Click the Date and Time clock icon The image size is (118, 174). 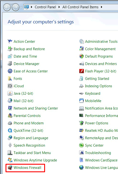[x=10, y=56]
